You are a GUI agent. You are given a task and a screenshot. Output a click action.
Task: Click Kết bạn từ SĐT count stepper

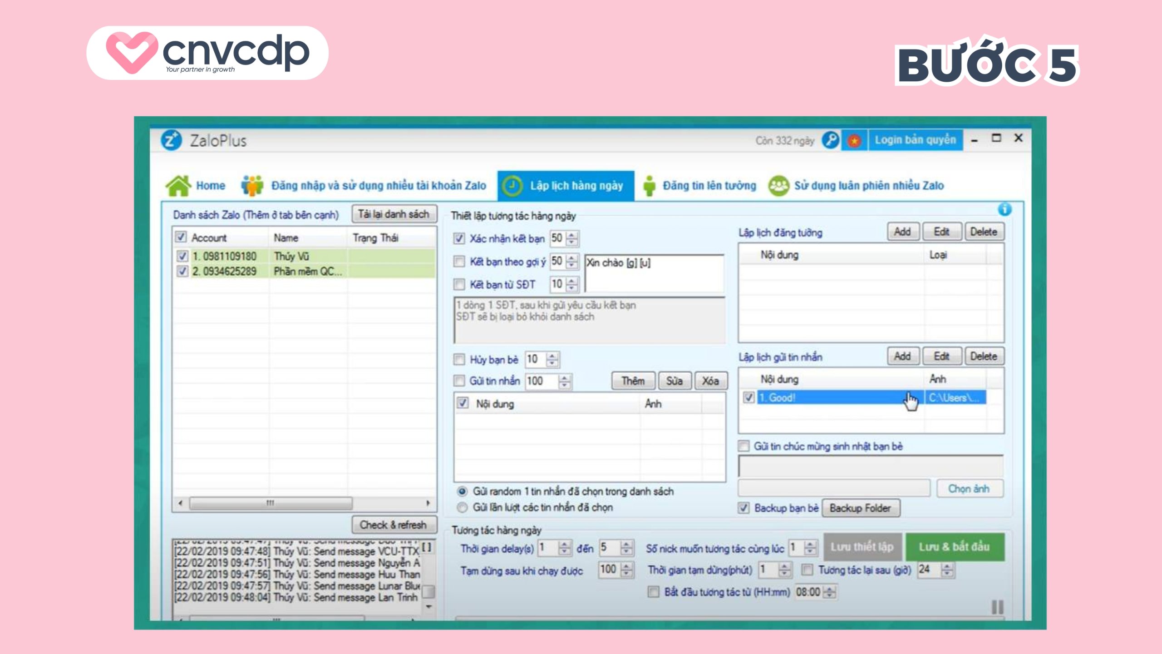[x=572, y=284]
